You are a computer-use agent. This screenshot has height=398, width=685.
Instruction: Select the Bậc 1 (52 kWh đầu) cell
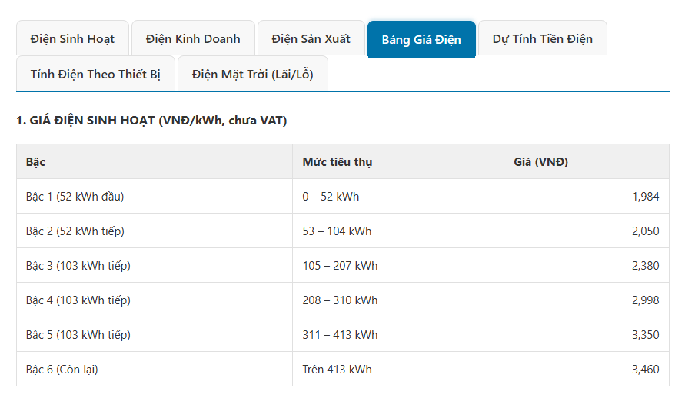75,197
